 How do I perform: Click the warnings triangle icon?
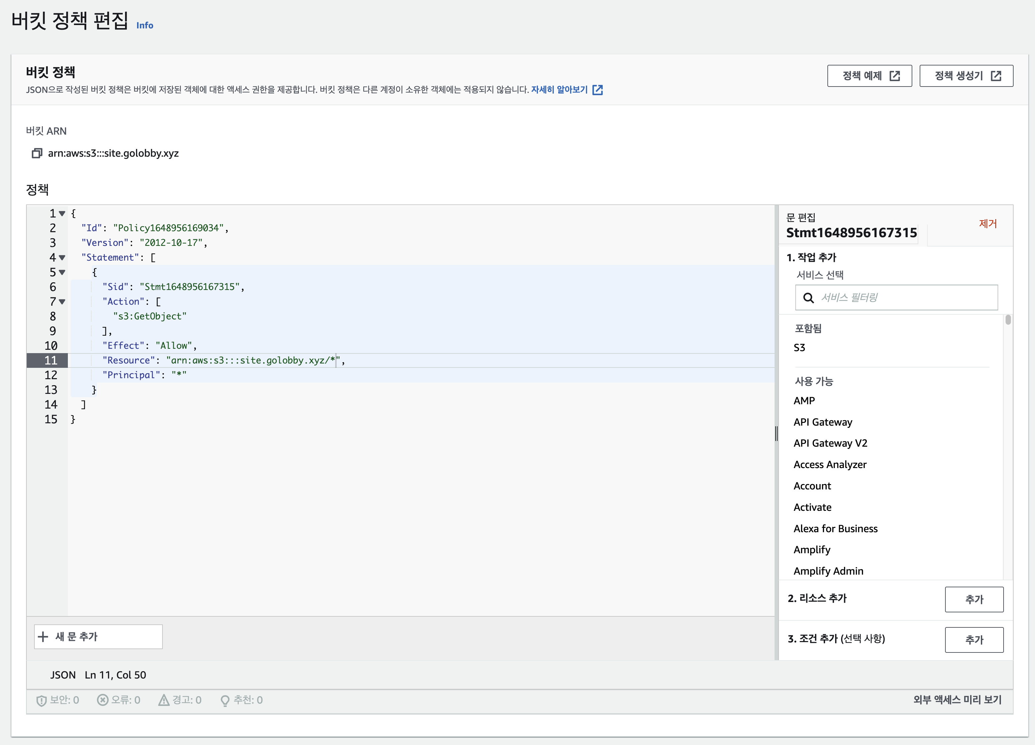pos(163,700)
